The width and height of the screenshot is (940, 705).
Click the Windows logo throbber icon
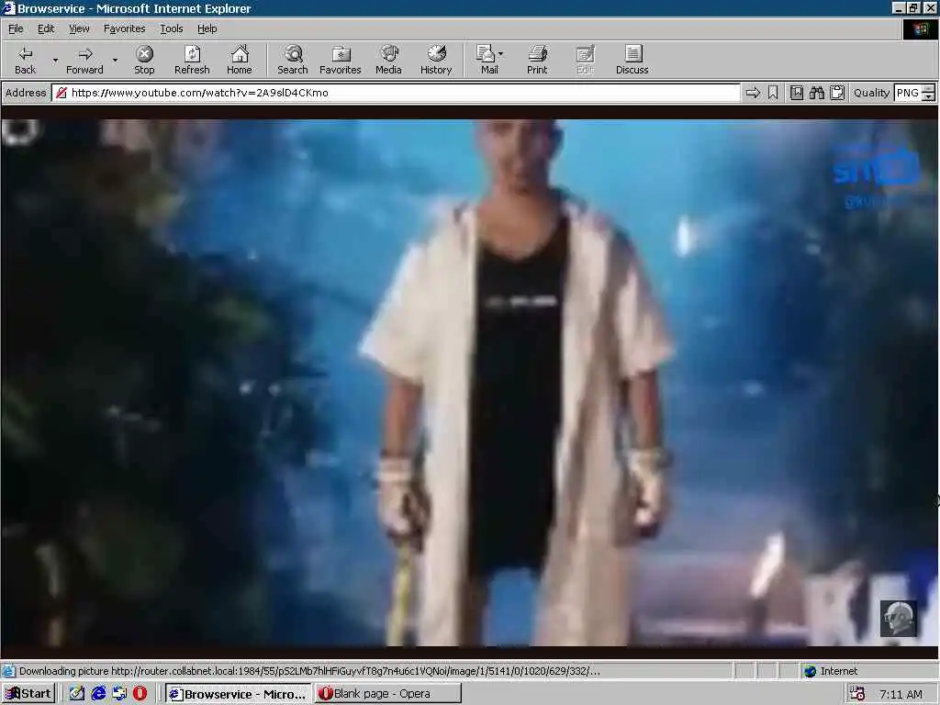pyautogui.click(x=920, y=29)
